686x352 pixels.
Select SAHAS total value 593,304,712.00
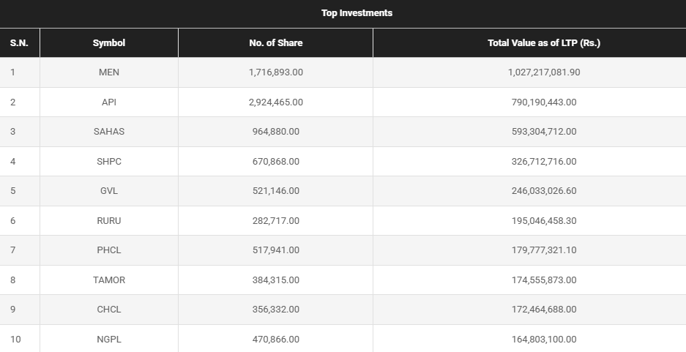click(x=543, y=132)
